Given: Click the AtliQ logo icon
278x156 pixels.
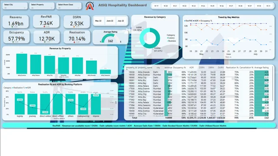Looking at the screenshot, I should pyautogui.click(x=90, y=6).
